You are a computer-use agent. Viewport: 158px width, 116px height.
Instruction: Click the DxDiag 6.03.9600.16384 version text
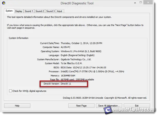click(x=83, y=98)
